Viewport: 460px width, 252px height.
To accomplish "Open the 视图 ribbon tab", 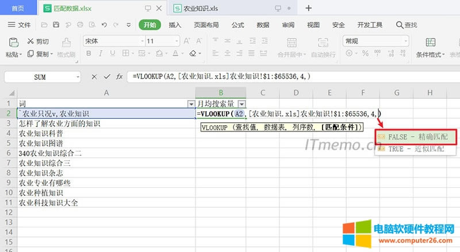I will [313, 25].
